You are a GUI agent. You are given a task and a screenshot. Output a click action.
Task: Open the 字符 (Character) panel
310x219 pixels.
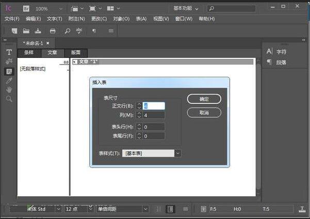pyautogui.click(x=277, y=52)
